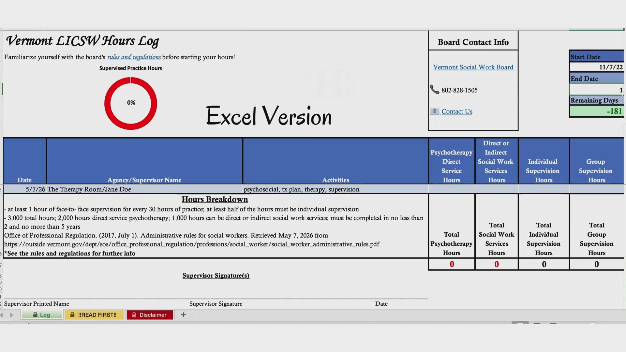Click the Supervisor Printed Name label
Screen dimensions: 626x352
[x=37, y=304]
